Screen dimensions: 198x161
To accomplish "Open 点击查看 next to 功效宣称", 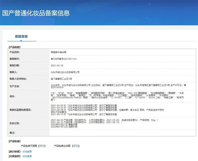I will pos(27,156).
